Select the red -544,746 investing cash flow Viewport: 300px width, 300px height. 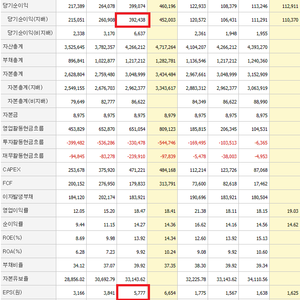click(167, 143)
